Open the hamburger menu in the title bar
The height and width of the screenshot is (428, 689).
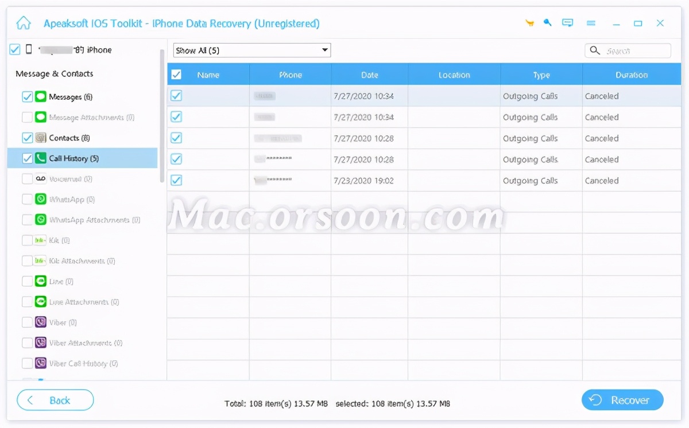tap(591, 22)
